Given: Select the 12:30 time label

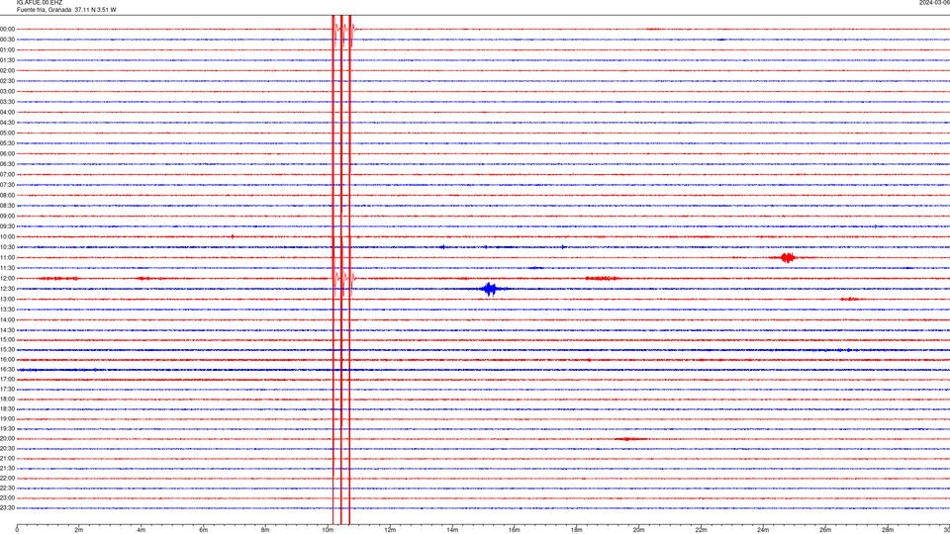Looking at the screenshot, I should [x=7, y=289].
